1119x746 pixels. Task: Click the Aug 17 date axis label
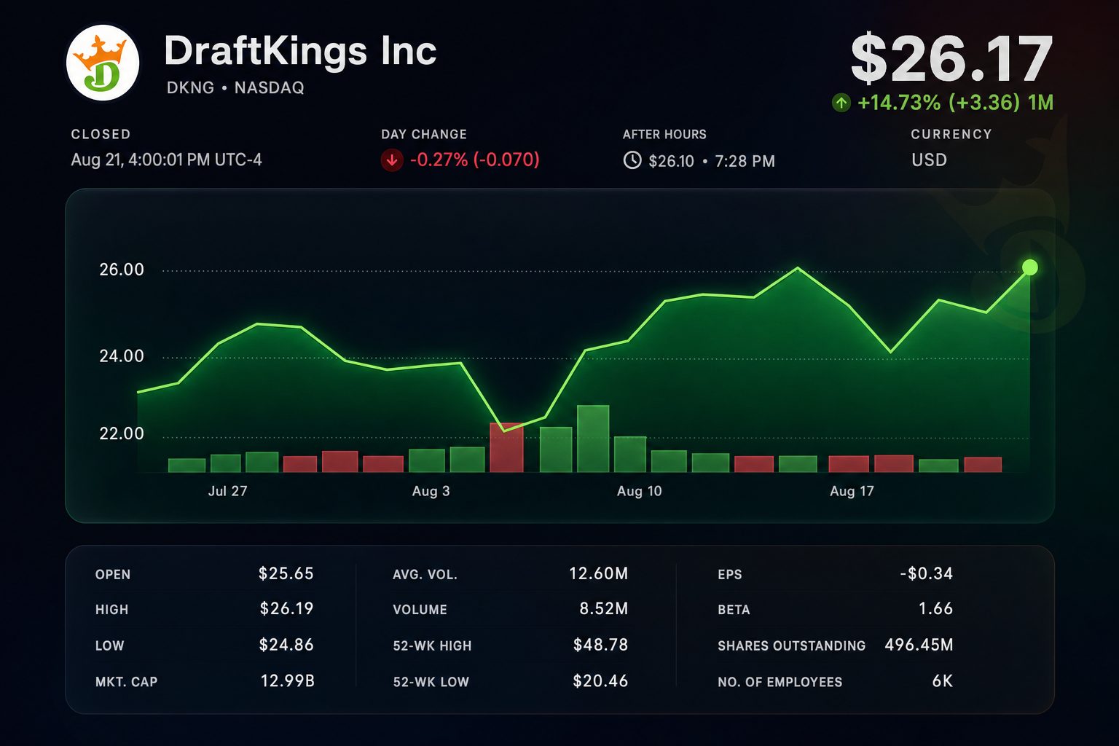coord(851,491)
